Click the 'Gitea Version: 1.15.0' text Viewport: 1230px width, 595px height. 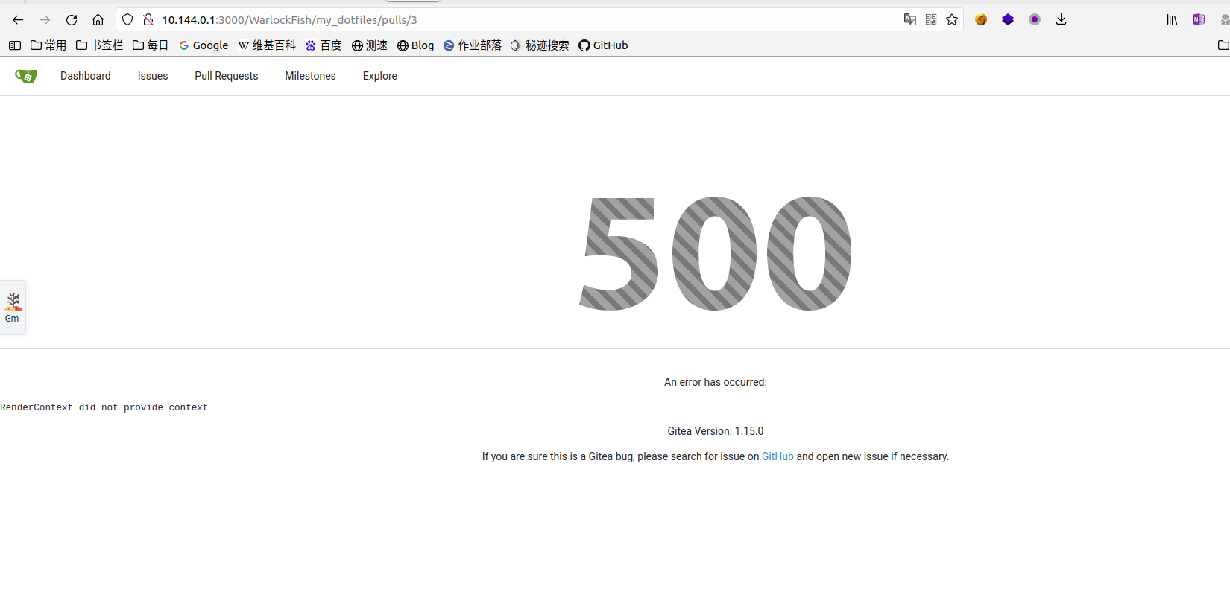pos(716,431)
